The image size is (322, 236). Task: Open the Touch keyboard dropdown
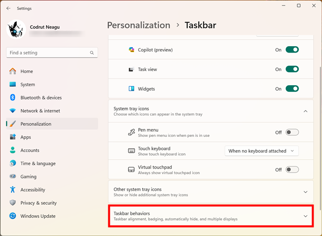261,151
